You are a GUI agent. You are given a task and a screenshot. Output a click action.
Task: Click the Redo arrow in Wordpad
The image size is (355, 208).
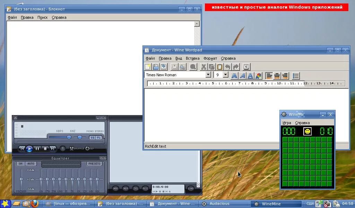coord(236,67)
